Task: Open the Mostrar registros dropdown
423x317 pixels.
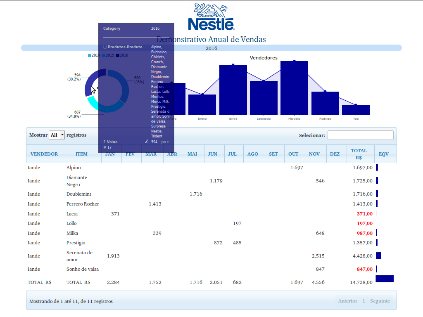Action: coord(57,135)
